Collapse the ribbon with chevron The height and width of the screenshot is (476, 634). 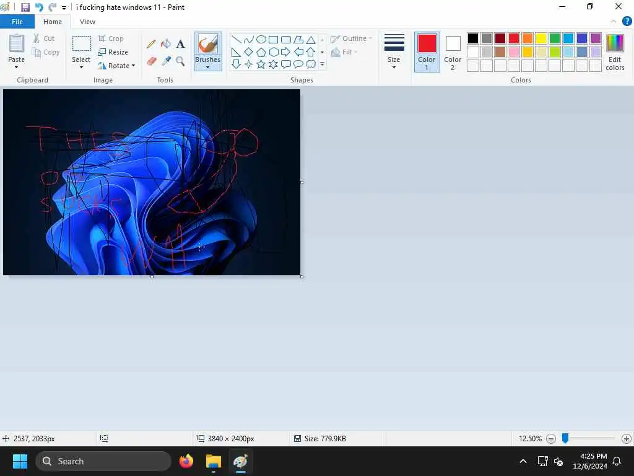click(614, 22)
